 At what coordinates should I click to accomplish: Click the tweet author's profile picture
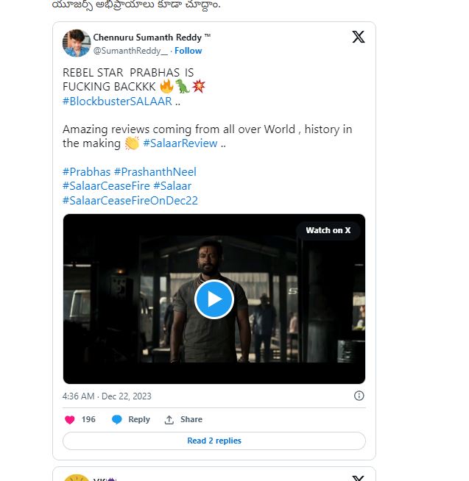coord(77,43)
